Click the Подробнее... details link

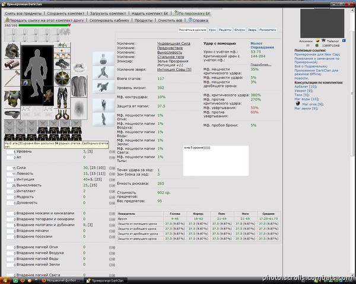pyautogui.click(x=260, y=64)
